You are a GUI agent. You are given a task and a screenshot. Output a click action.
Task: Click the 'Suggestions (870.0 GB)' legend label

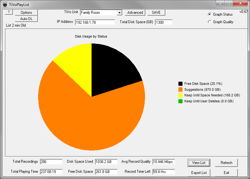[x=202, y=89]
